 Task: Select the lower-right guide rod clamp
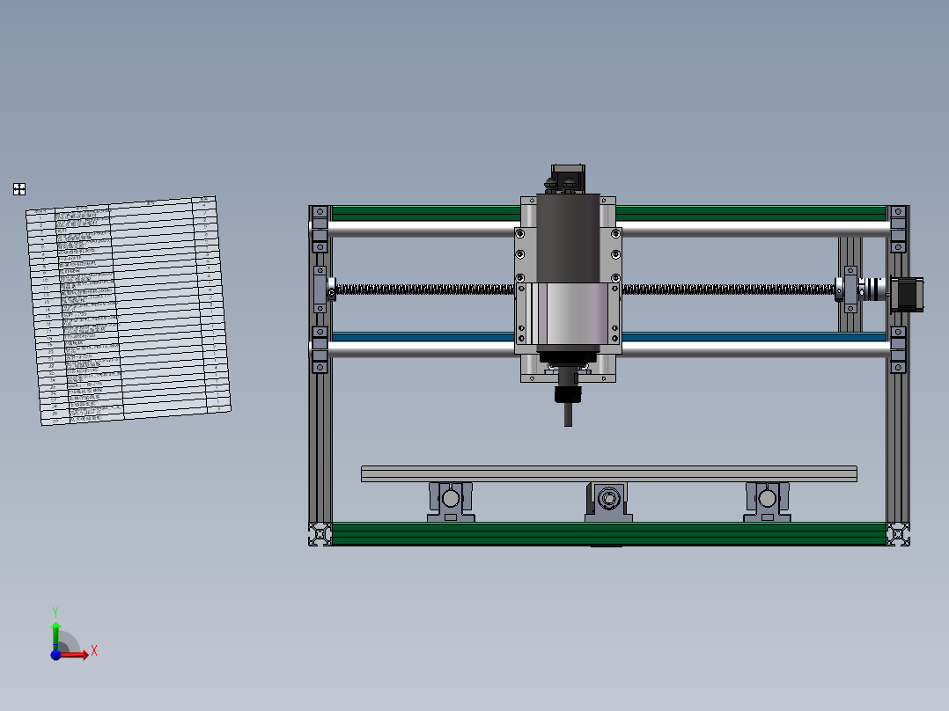pos(898,349)
